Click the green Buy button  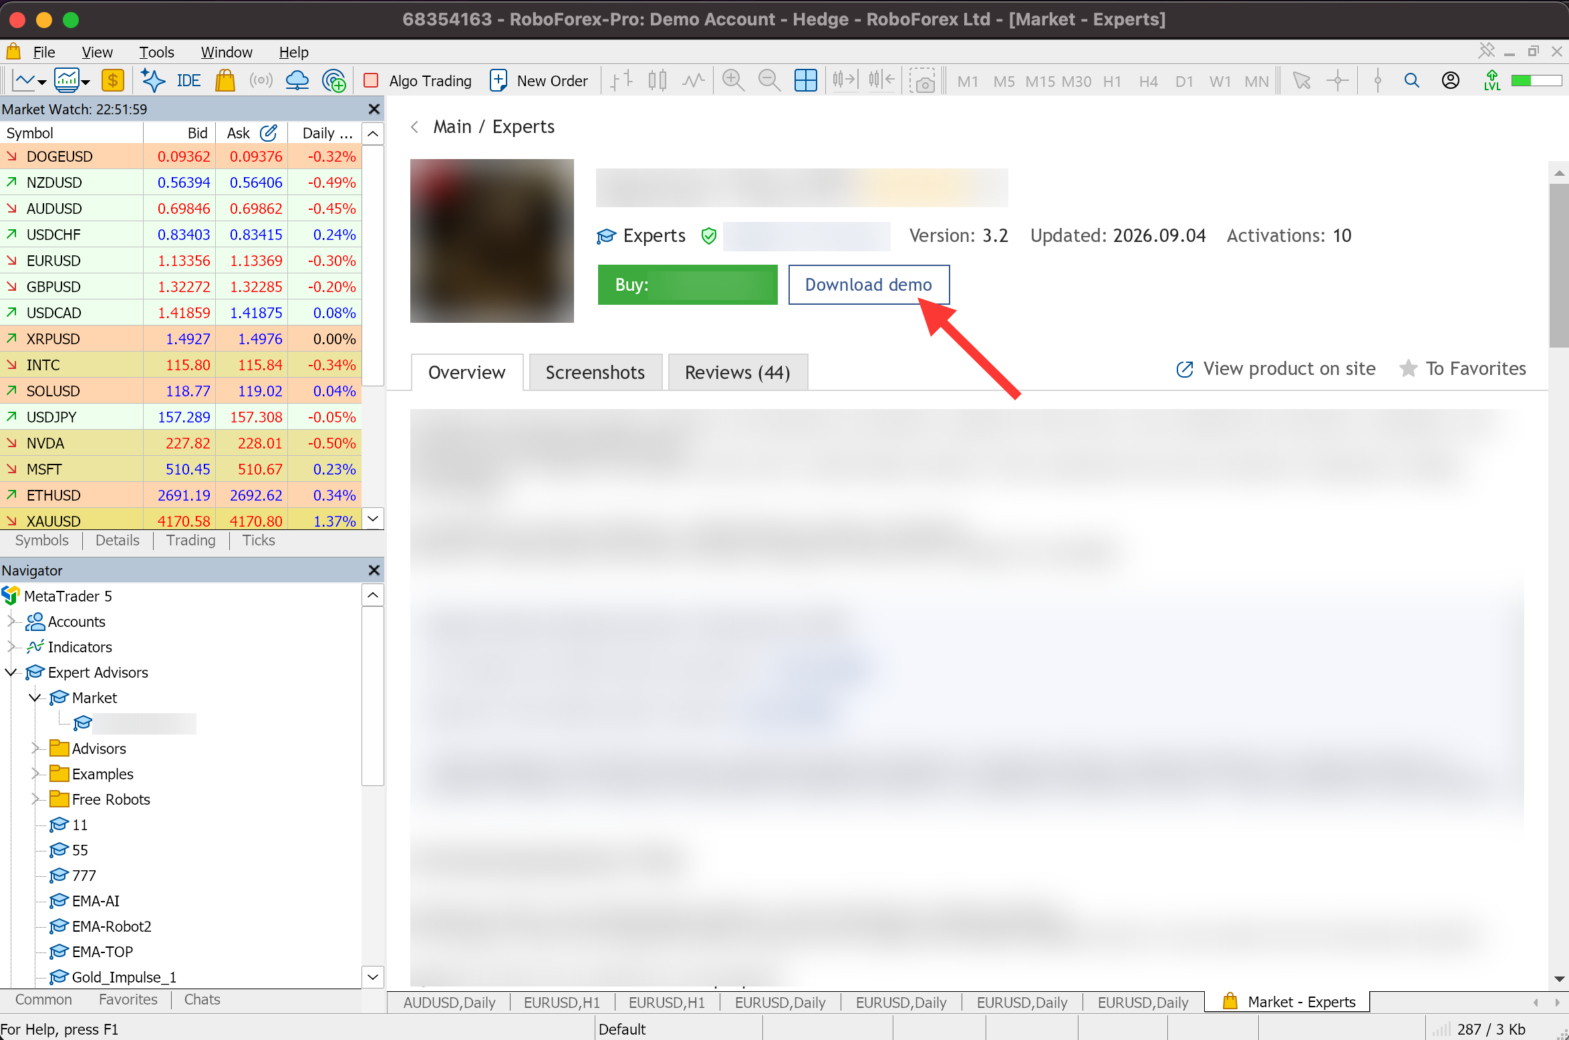688,285
